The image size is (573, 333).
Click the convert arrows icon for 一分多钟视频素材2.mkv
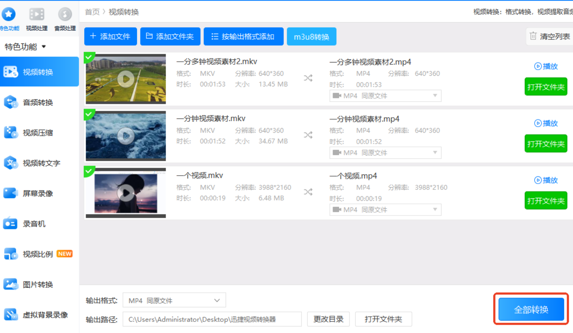pos(308,78)
